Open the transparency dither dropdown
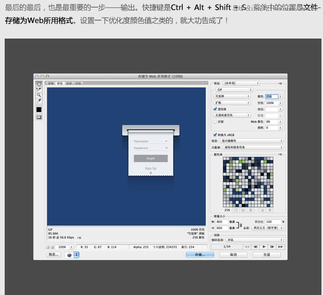This screenshot has height=295, width=323. [x=232, y=115]
